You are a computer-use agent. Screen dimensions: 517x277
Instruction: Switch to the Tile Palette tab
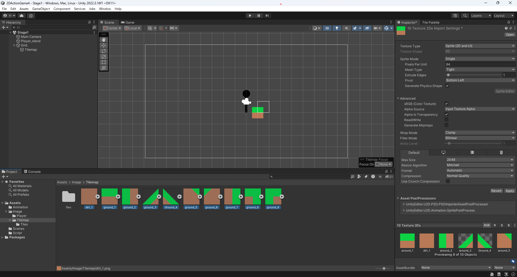coord(431,22)
